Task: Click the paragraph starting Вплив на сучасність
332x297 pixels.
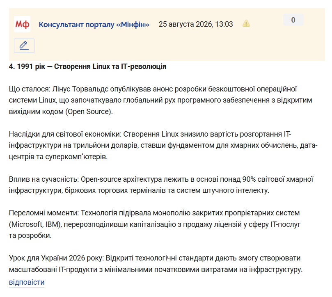Action: [x=161, y=185]
